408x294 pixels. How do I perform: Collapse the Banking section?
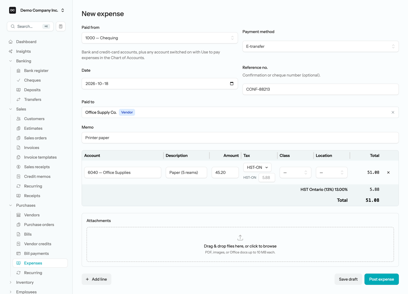click(10, 61)
